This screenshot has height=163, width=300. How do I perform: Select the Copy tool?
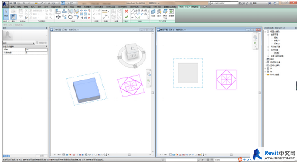pos(64,17)
